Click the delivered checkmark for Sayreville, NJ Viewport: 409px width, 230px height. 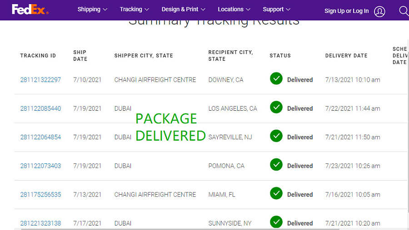(276, 136)
